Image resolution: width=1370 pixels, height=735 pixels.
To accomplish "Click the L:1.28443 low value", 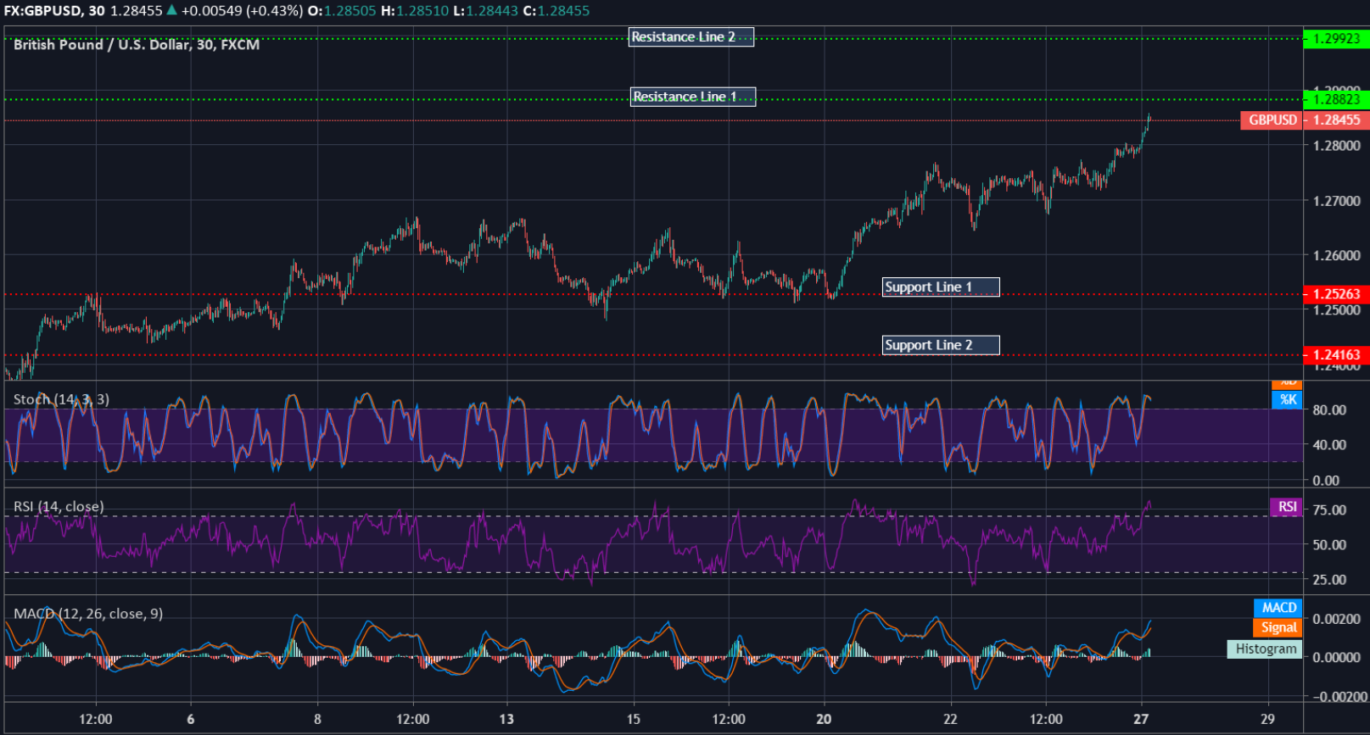I will click(x=485, y=11).
